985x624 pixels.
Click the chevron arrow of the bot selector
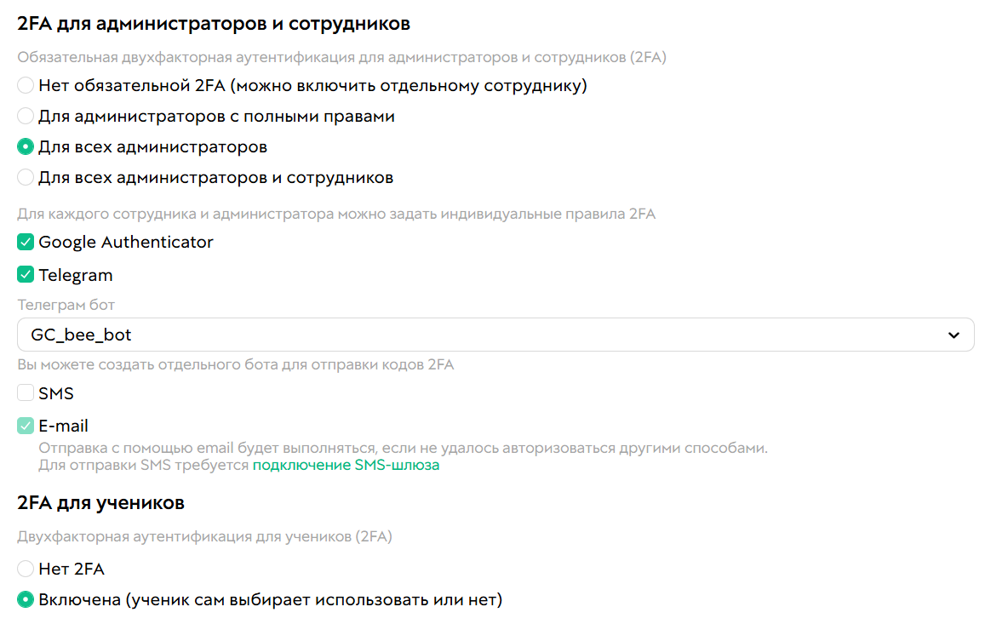click(954, 335)
